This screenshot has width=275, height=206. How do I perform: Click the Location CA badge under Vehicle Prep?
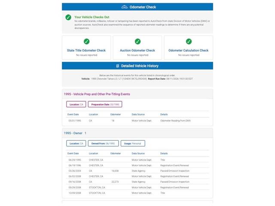76,104
